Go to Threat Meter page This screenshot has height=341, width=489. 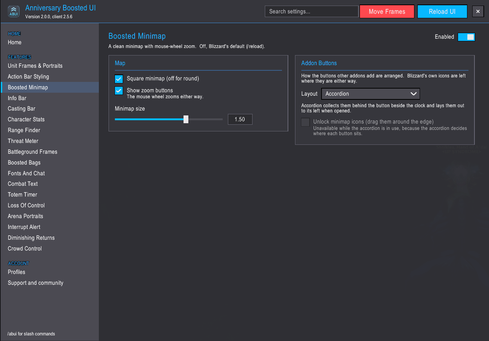(x=50, y=141)
